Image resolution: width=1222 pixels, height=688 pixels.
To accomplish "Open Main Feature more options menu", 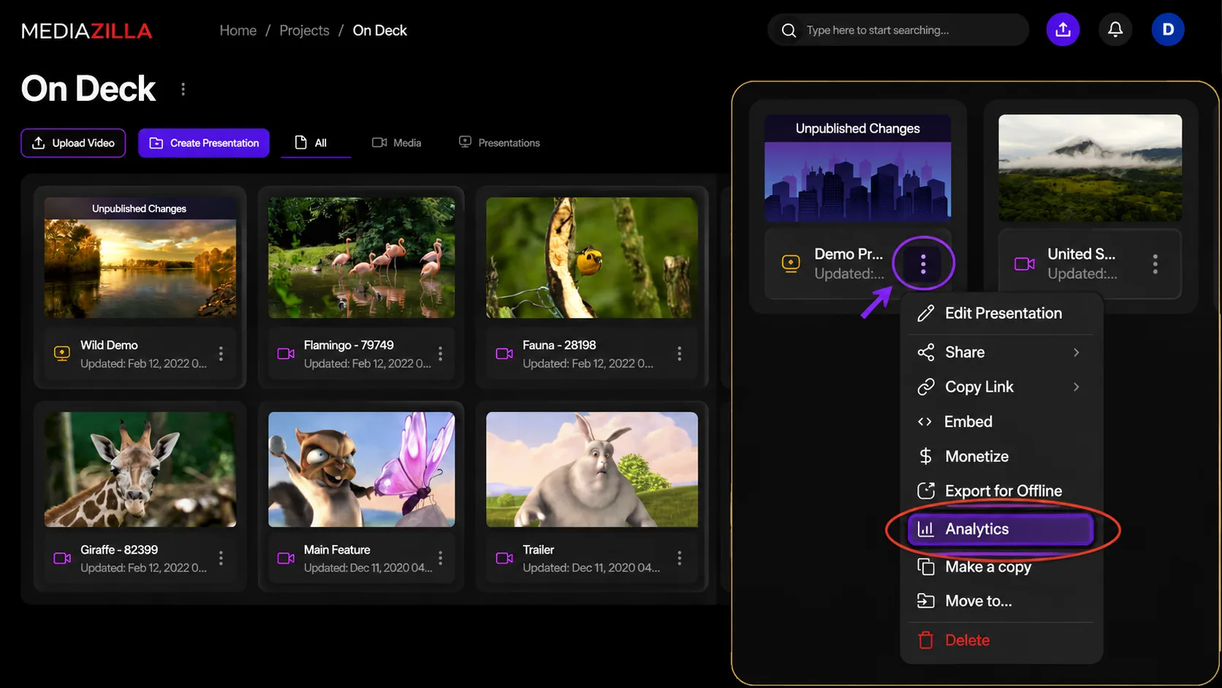I will tap(440, 559).
